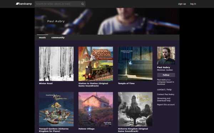This screenshot has width=214, height=133.
Task: Open the Tranquil Gardens album cover
Action: tap(56, 109)
